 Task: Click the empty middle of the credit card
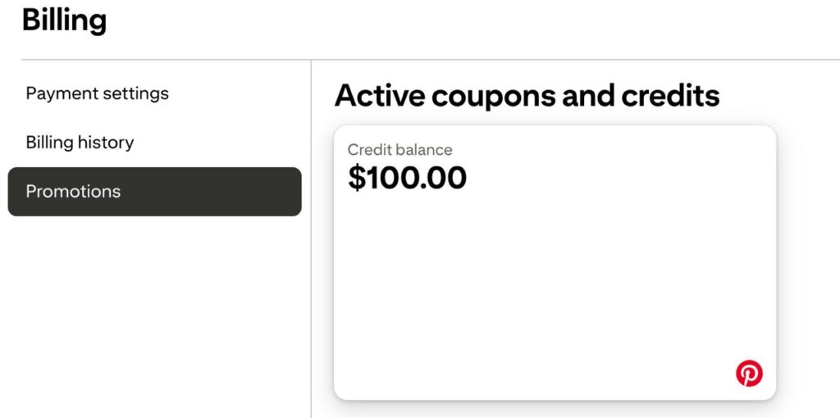(555, 279)
